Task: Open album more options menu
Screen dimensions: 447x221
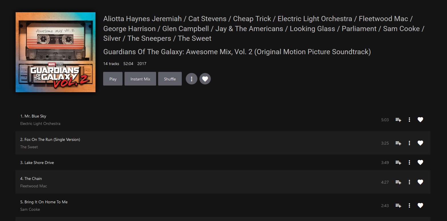Action: tap(191, 79)
